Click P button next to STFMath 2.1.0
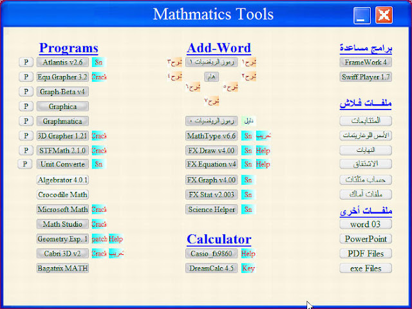The image size is (412, 309). click(x=26, y=151)
